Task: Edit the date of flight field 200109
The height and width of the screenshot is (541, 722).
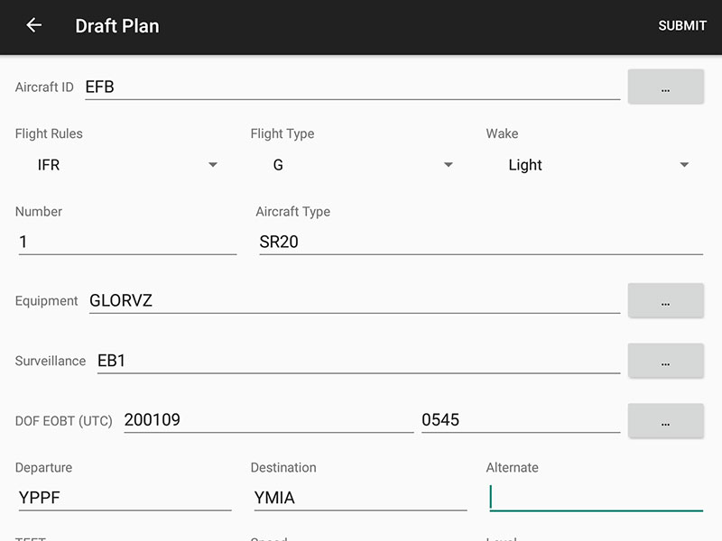Action: pyautogui.click(x=269, y=419)
